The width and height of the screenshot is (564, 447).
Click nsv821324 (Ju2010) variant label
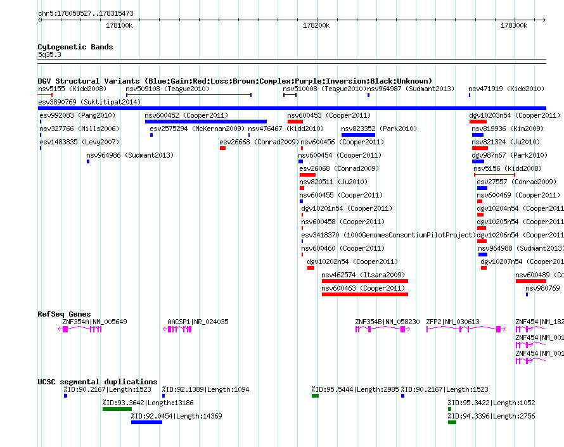506,142
